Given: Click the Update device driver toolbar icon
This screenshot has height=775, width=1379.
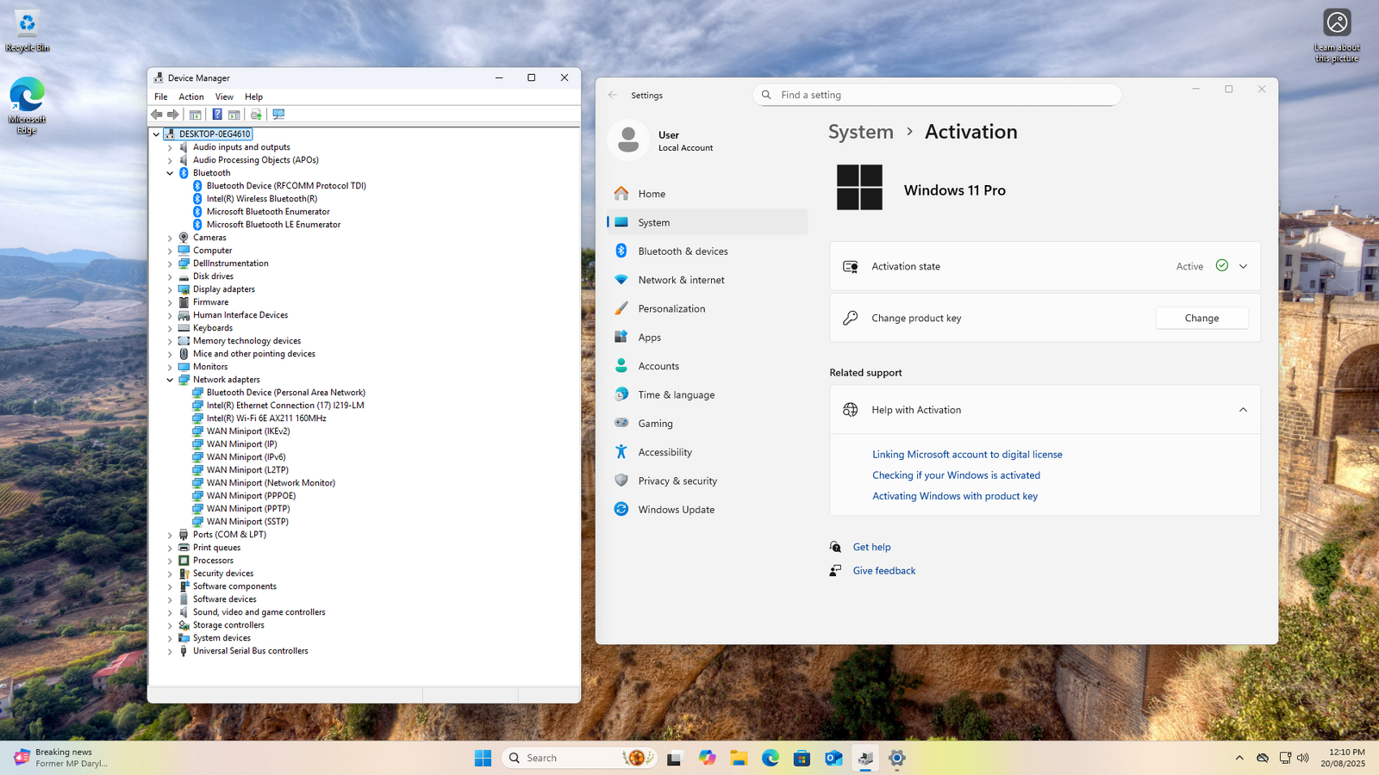Looking at the screenshot, I should [256, 115].
